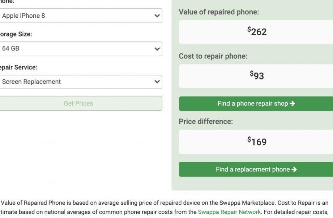Click the arrow icon in the replacement phone button
This screenshot has height=218, width=333.
click(294, 169)
